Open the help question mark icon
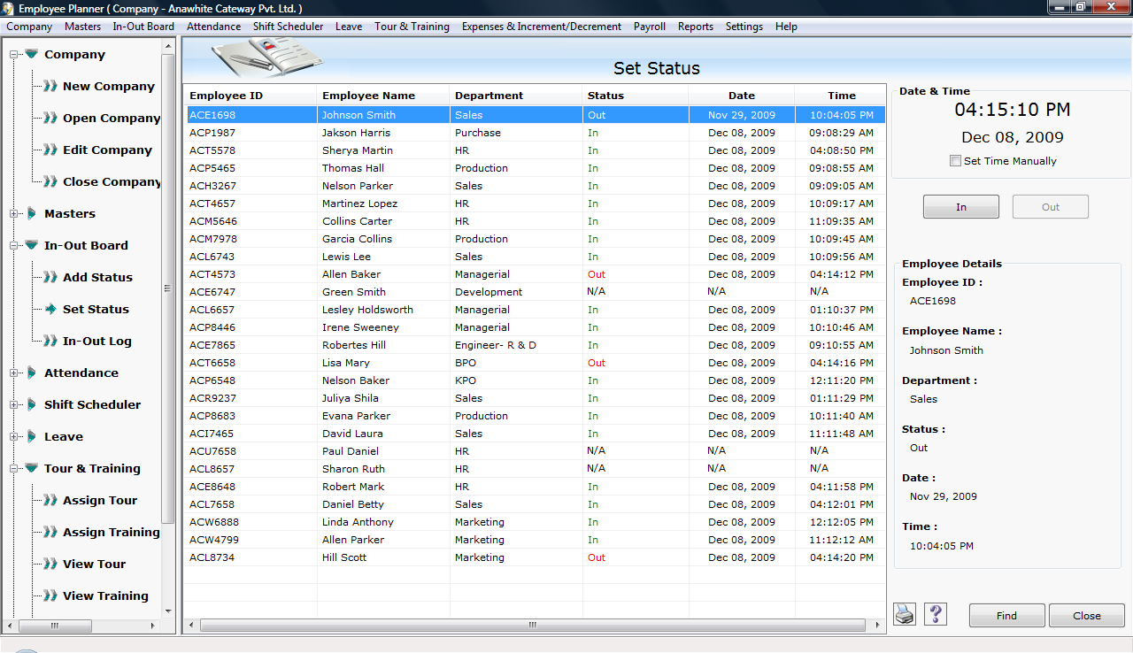Viewport: 1133px width, 653px height. (x=935, y=614)
